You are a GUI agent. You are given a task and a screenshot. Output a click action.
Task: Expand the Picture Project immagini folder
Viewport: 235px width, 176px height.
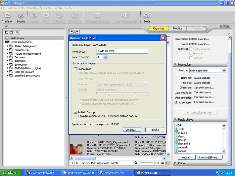[x=7, y=53]
